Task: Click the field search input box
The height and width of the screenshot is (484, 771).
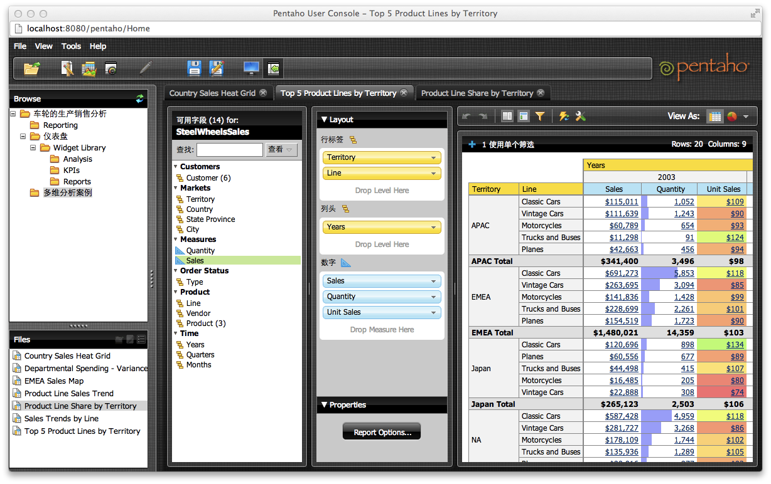Action: click(x=229, y=150)
